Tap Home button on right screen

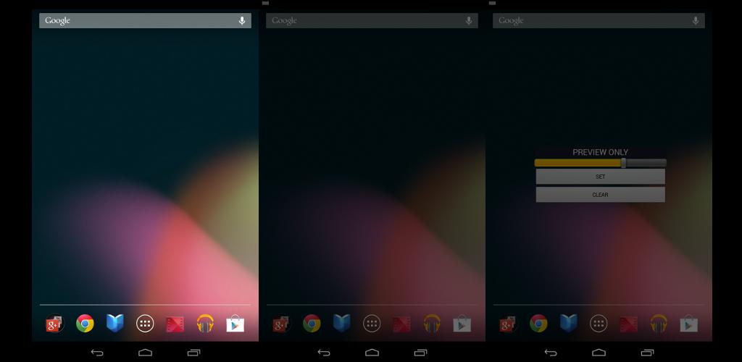[599, 353]
